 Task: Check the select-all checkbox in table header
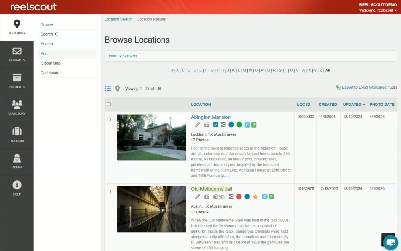[x=109, y=104]
